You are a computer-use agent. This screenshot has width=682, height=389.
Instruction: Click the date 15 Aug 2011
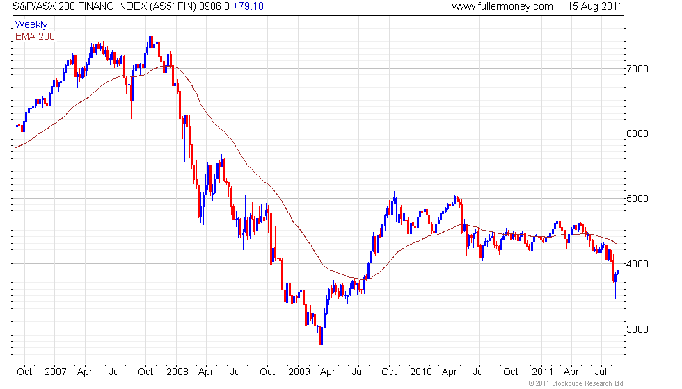[595, 6]
